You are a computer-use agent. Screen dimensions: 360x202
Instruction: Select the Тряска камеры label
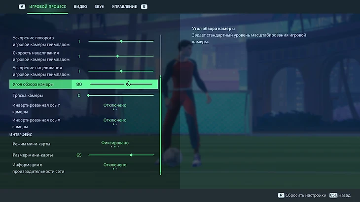tap(28, 95)
